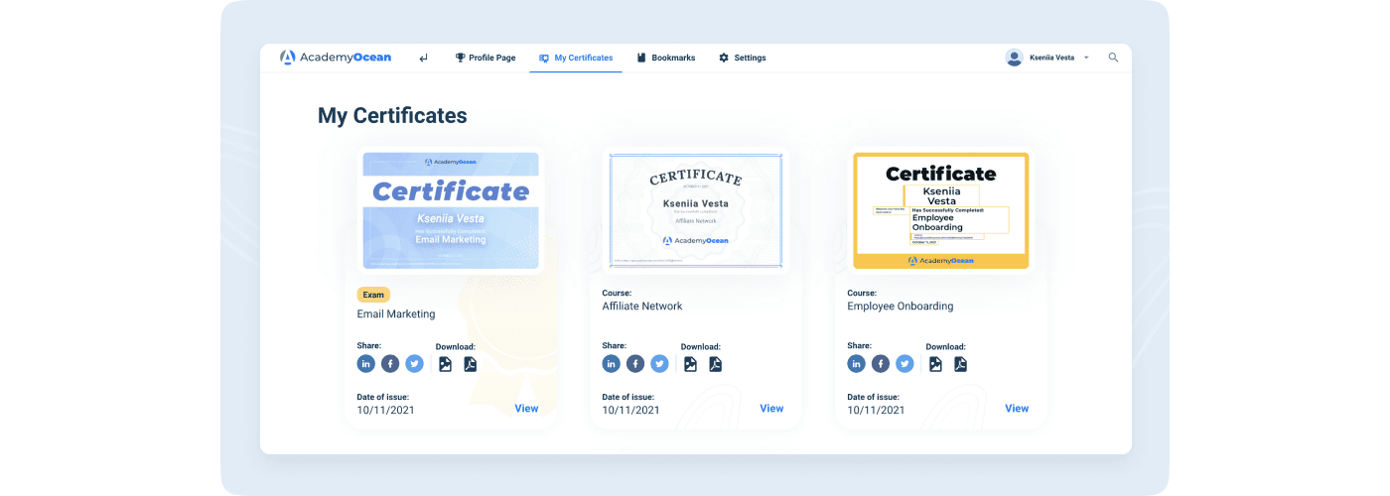Share Affiliate Network certificate on Twitter
This screenshot has width=1390, height=496.
pyautogui.click(x=660, y=364)
